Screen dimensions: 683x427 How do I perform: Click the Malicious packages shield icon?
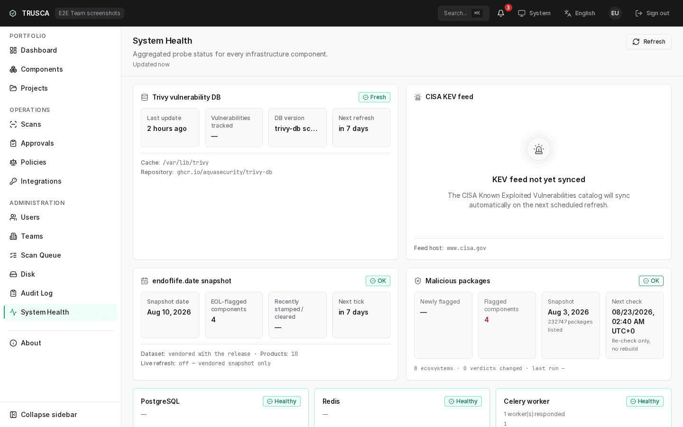418,281
